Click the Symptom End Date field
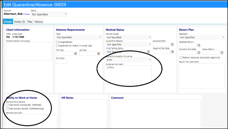Image resolution: width=228 pixels, height=129 pixels. [188, 53]
